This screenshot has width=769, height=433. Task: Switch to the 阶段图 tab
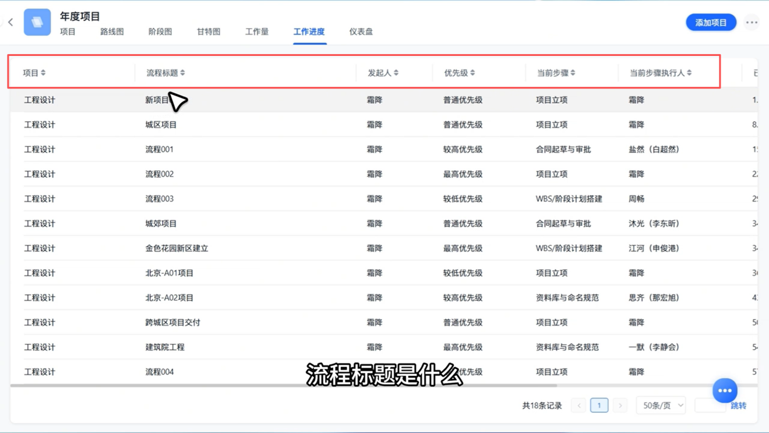click(160, 31)
